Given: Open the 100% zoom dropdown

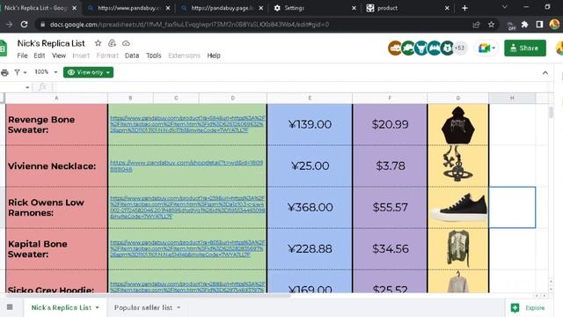Looking at the screenshot, I should click(x=46, y=72).
